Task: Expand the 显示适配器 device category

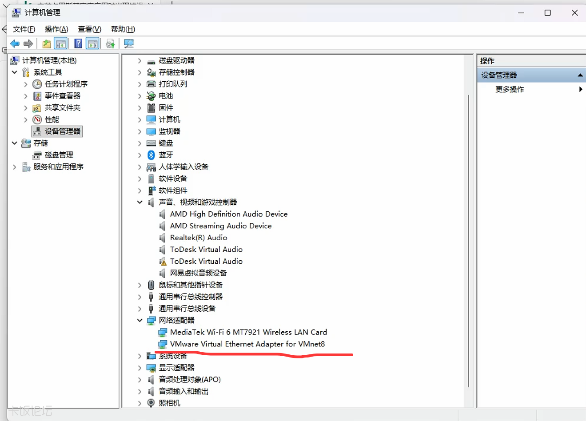Action: 140,368
